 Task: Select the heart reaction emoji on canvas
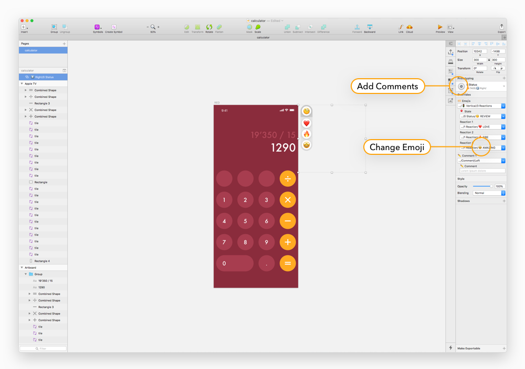[x=307, y=123]
